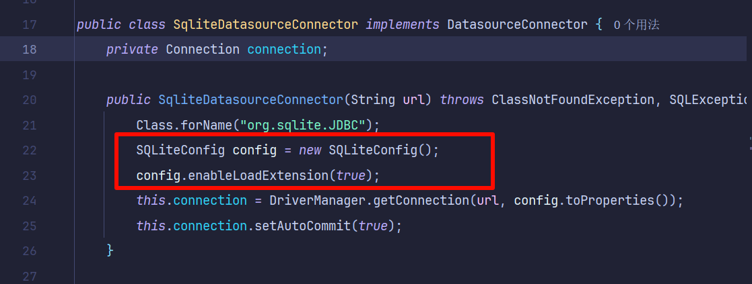Click the constructor's closing brace on line 26
This screenshot has height=284, width=752.
110,250
